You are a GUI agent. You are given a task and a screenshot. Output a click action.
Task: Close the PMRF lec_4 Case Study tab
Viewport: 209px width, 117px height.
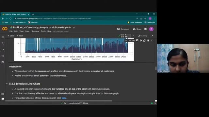click(x=28, y=14)
